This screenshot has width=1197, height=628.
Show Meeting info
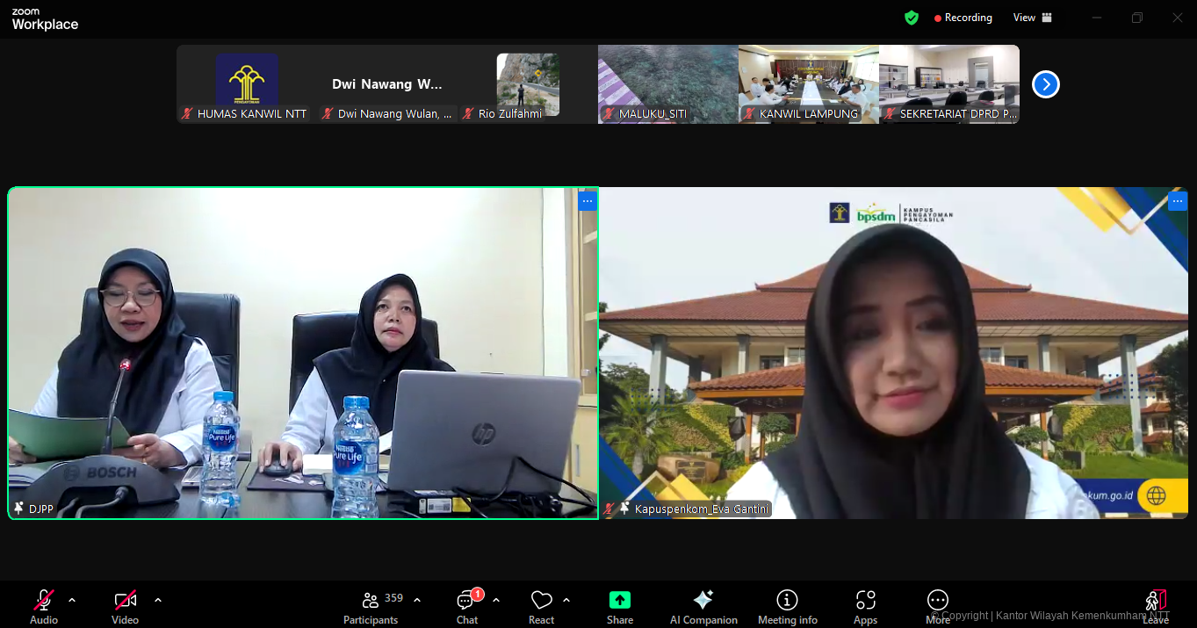tap(787, 606)
